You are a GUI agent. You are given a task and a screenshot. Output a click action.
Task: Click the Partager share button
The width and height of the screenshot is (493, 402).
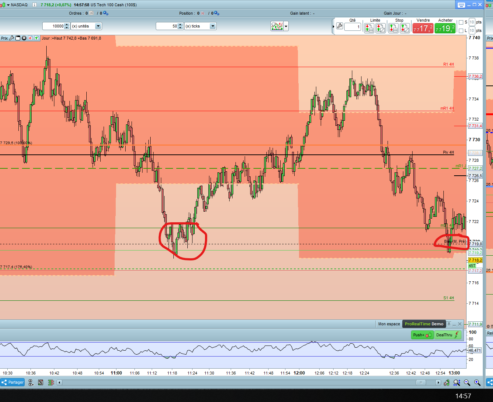coord(12,382)
